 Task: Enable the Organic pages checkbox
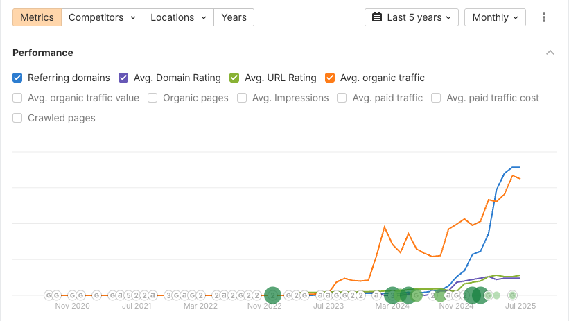click(x=153, y=98)
